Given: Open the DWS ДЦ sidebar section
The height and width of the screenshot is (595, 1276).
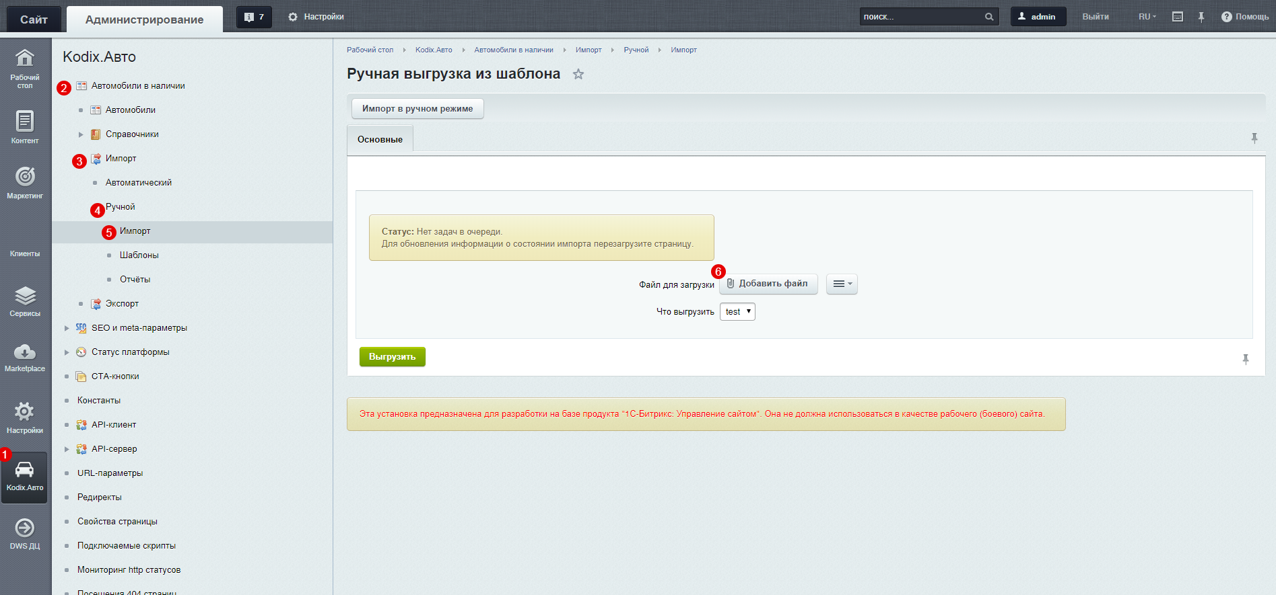Looking at the screenshot, I should [x=25, y=534].
